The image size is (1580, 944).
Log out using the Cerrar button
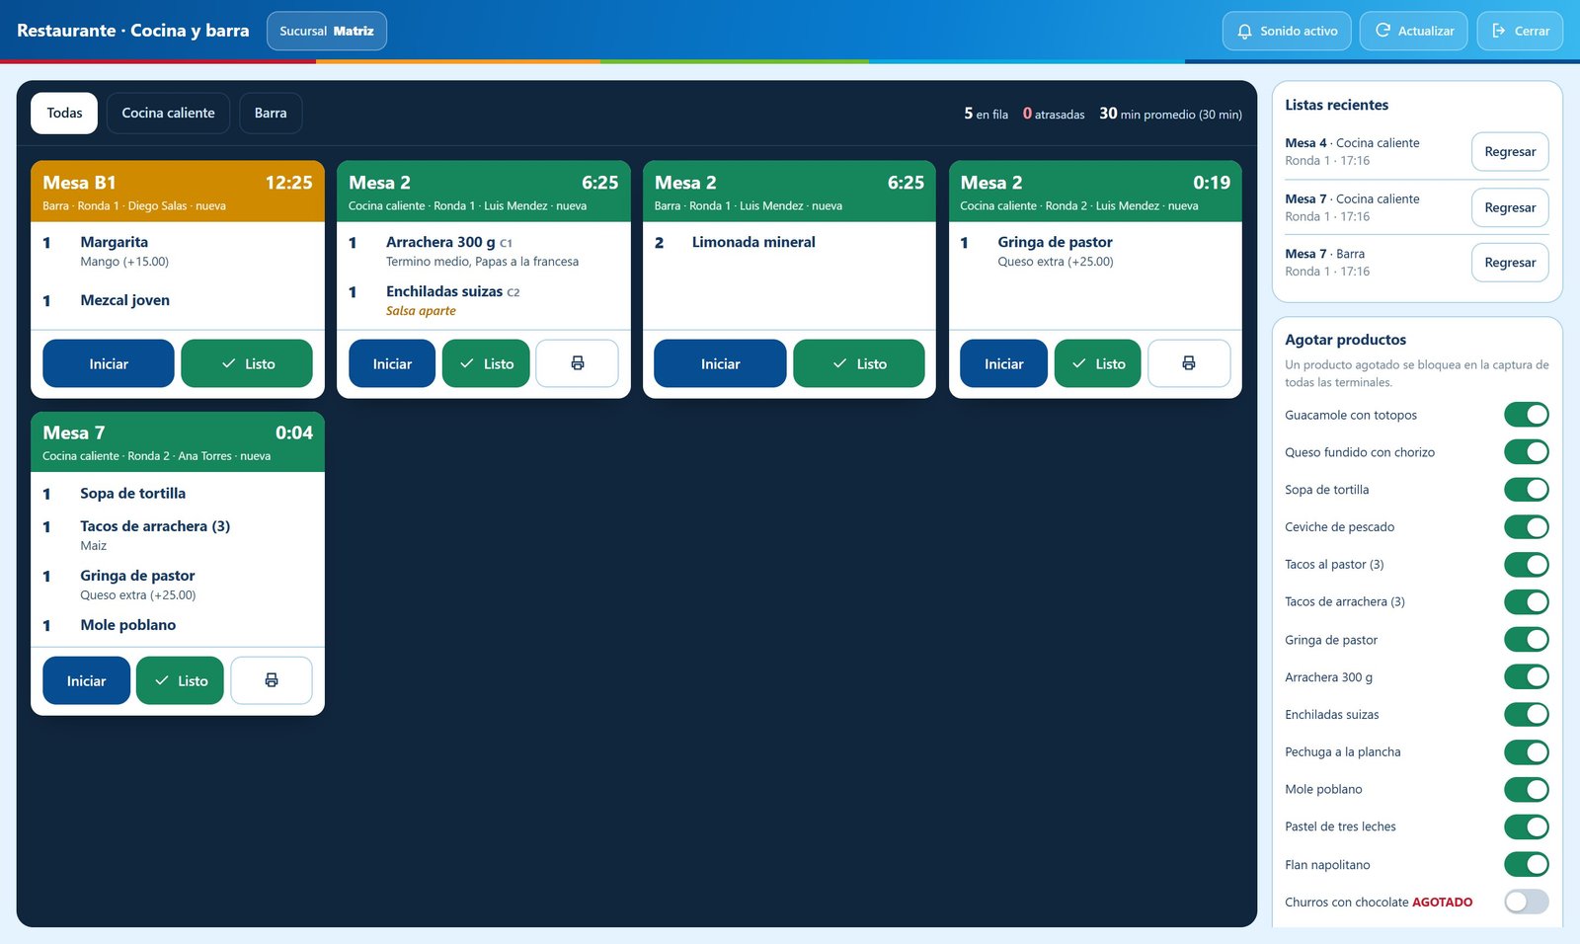(x=1520, y=31)
